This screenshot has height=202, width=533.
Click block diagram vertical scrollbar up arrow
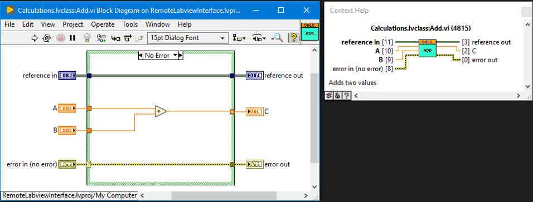(x=315, y=50)
